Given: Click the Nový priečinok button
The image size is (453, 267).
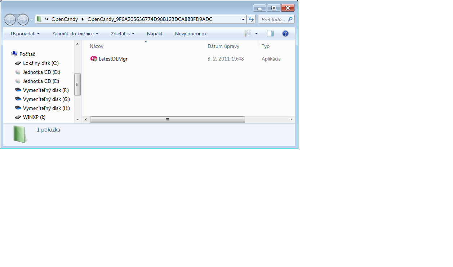Looking at the screenshot, I should point(191,34).
